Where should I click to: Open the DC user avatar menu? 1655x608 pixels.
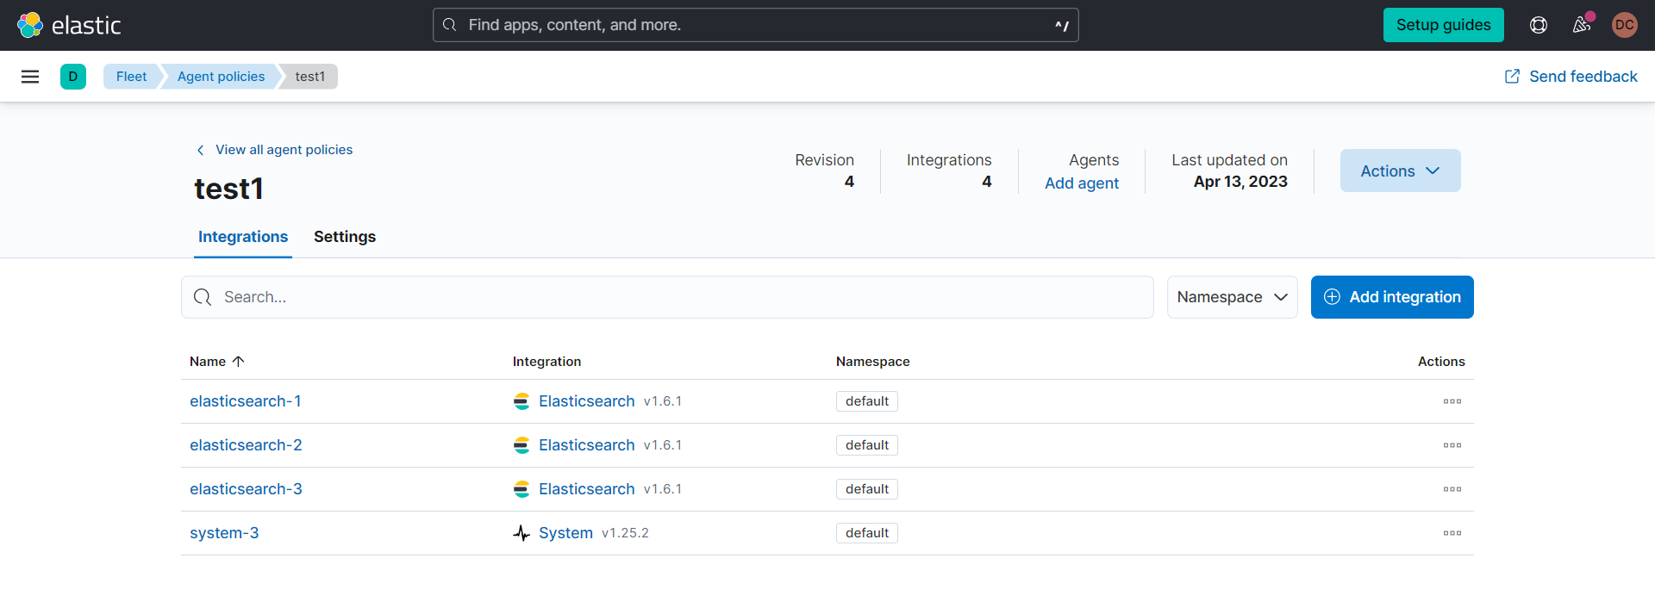[1625, 25]
